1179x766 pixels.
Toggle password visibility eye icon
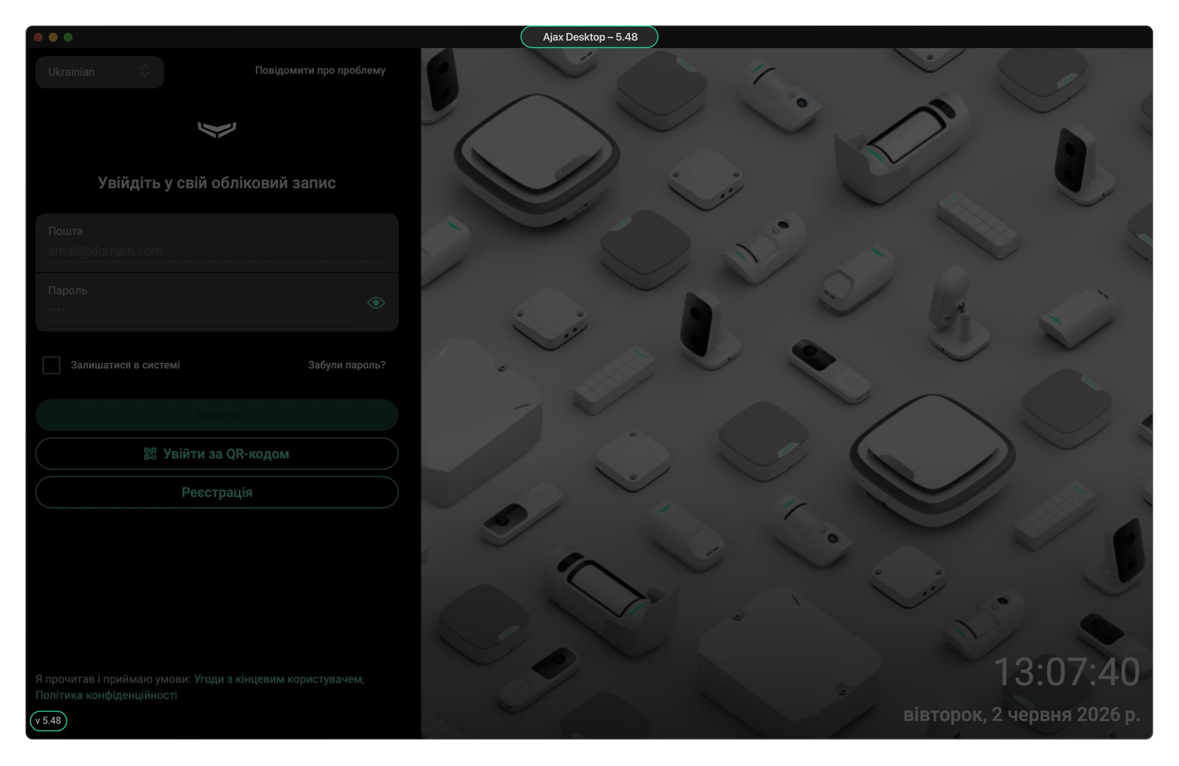point(376,302)
